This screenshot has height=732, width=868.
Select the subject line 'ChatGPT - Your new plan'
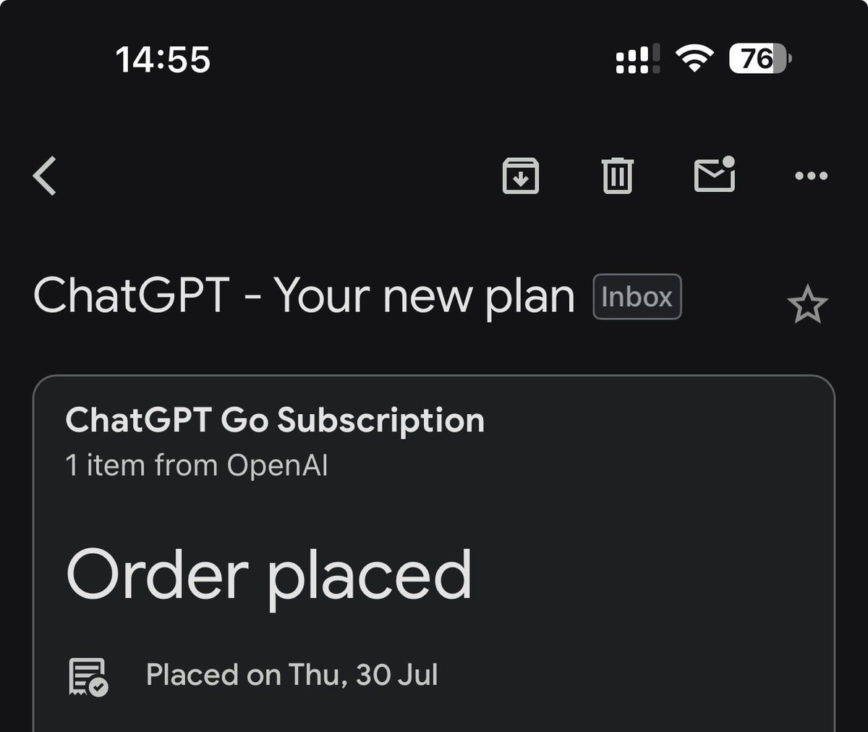[x=304, y=297]
